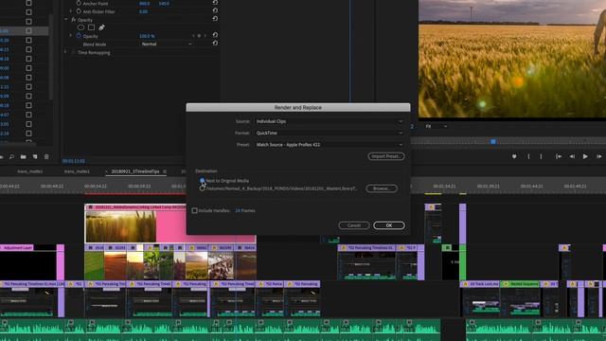This screenshot has width=606, height=341.
Task: Click the Mark Out button
Action: (x=541, y=156)
